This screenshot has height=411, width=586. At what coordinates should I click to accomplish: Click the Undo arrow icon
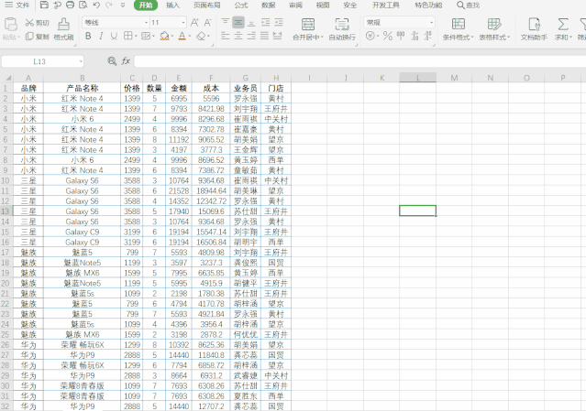coord(96,5)
